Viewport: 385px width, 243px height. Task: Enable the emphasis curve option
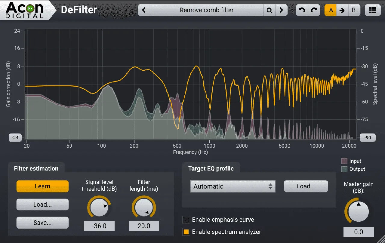186,220
